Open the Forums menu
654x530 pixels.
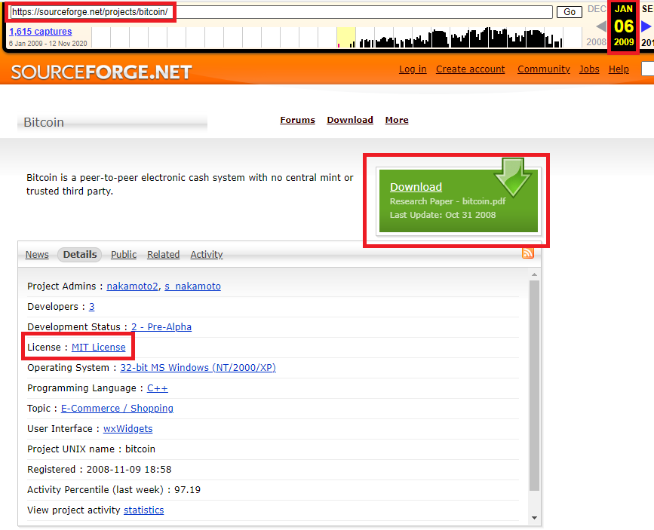pos(297,120)
